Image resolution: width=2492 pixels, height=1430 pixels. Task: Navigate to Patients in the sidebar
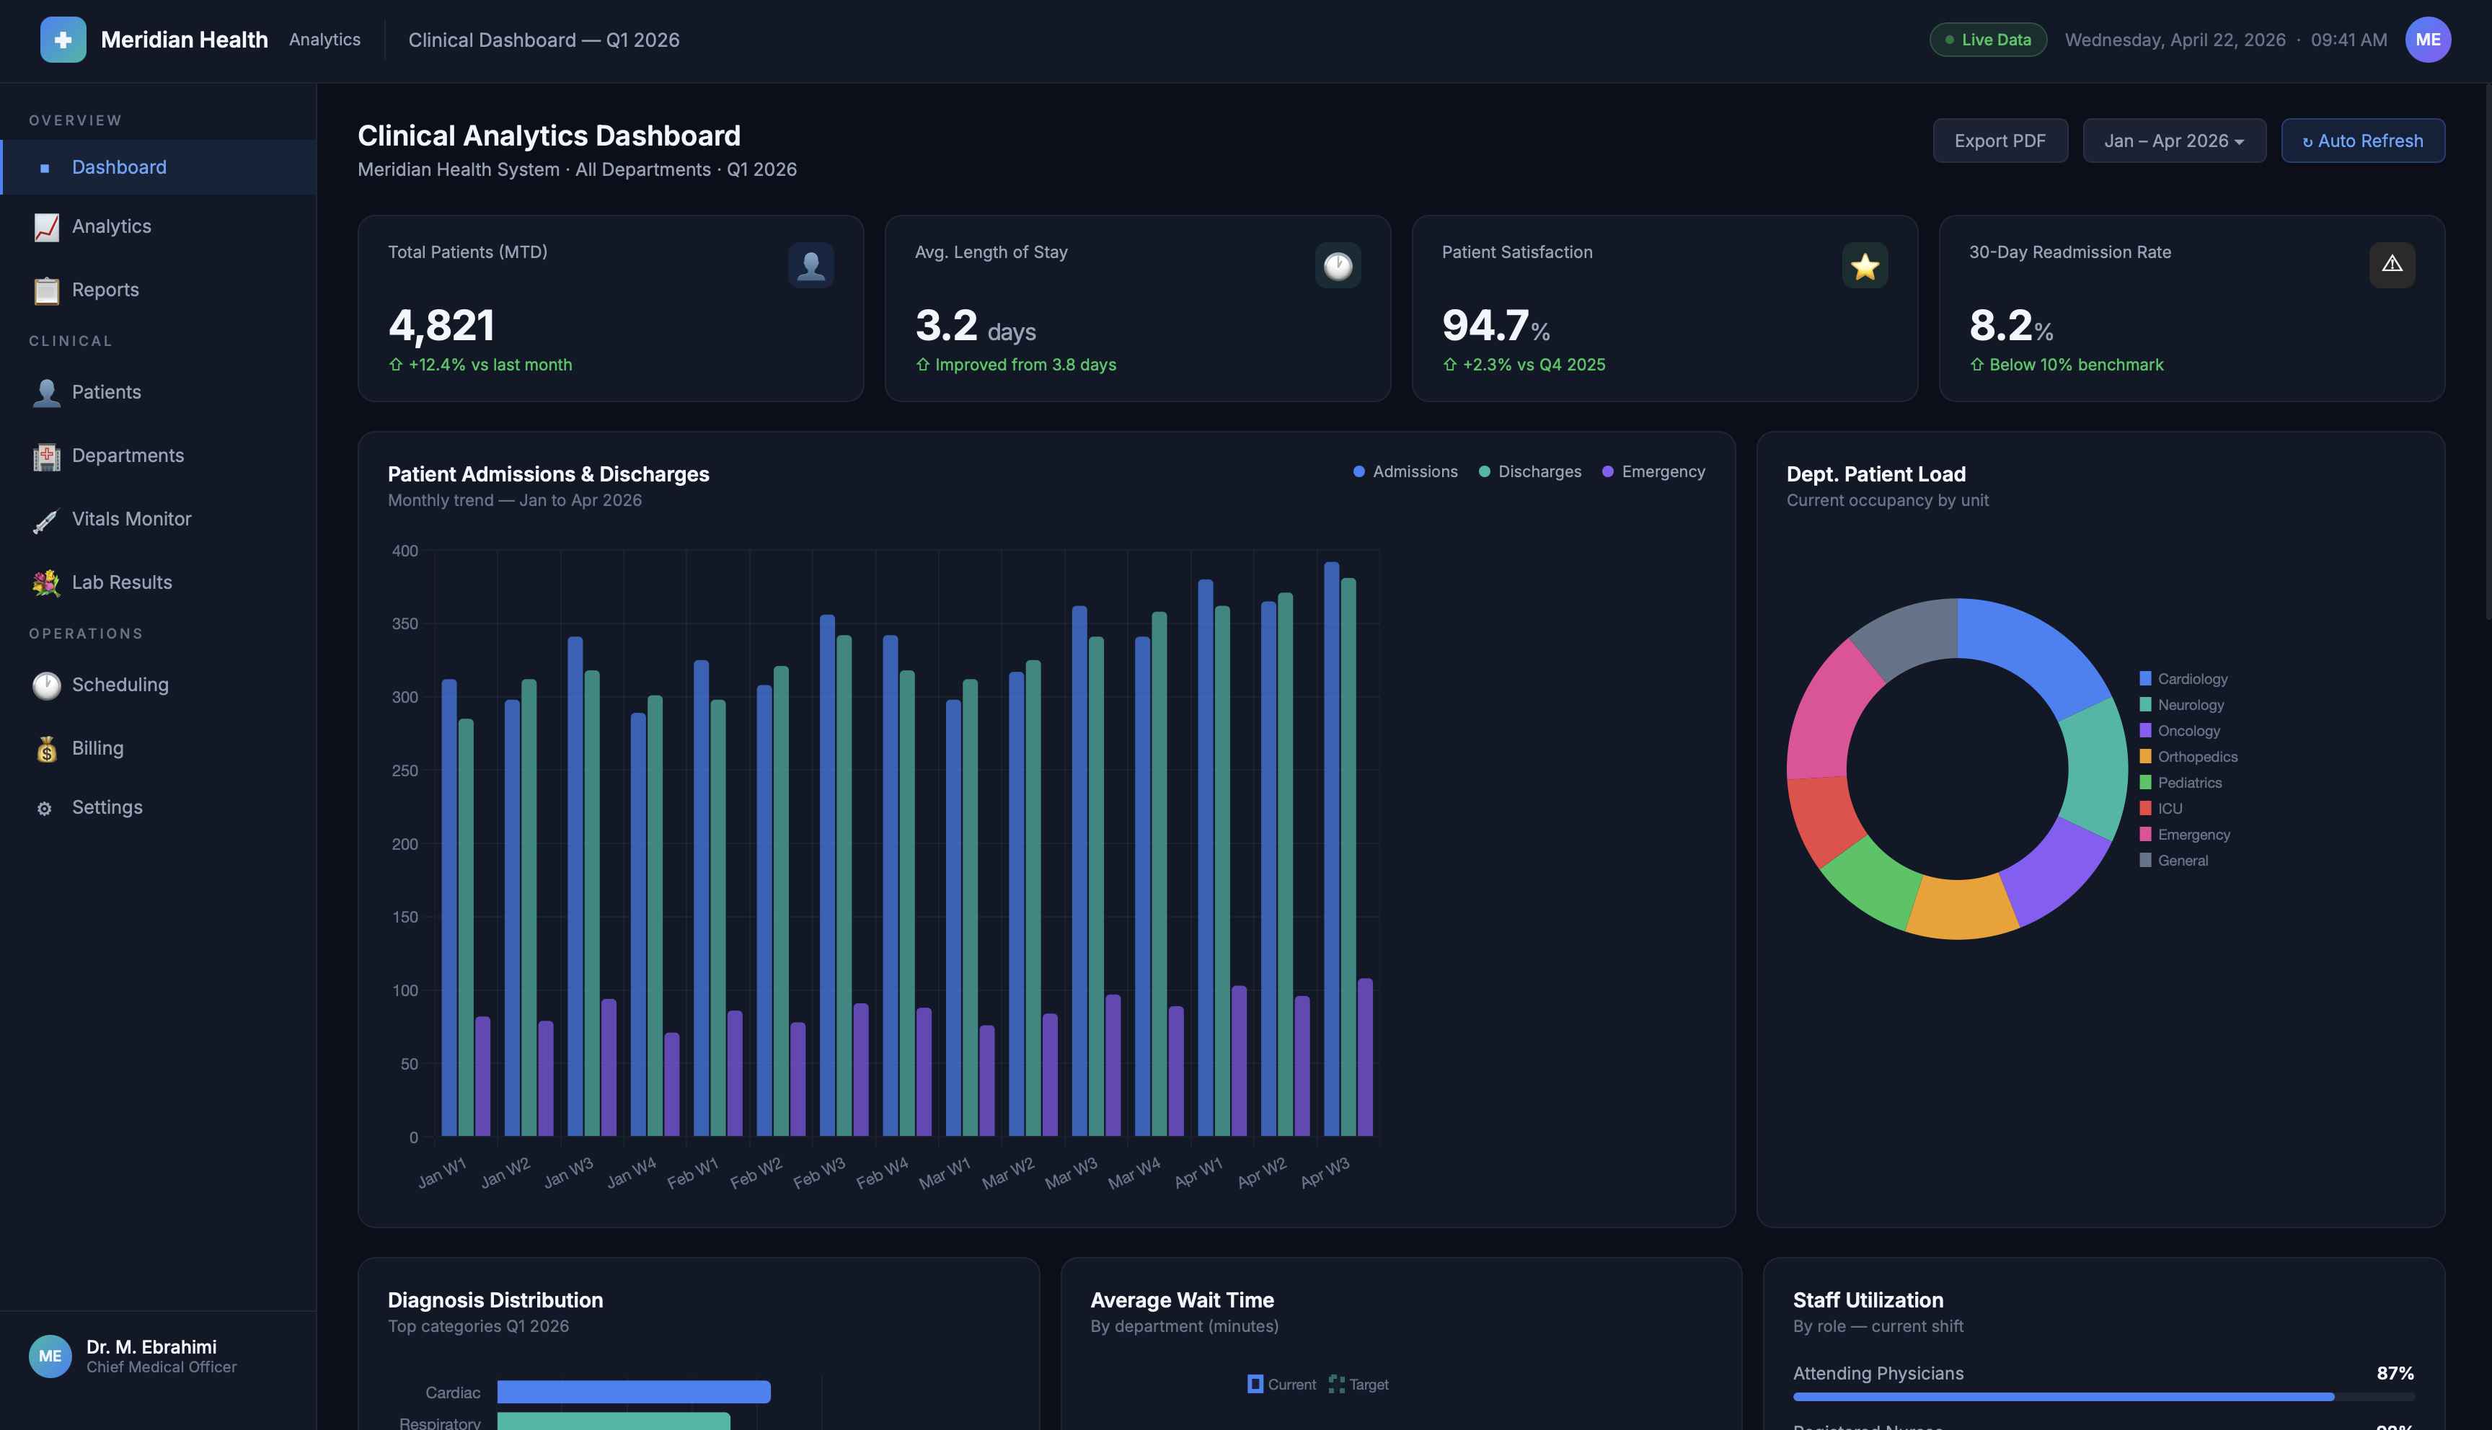[x=158, y=393]
